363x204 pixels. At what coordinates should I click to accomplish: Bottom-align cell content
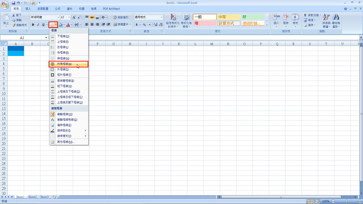(97, 17)
